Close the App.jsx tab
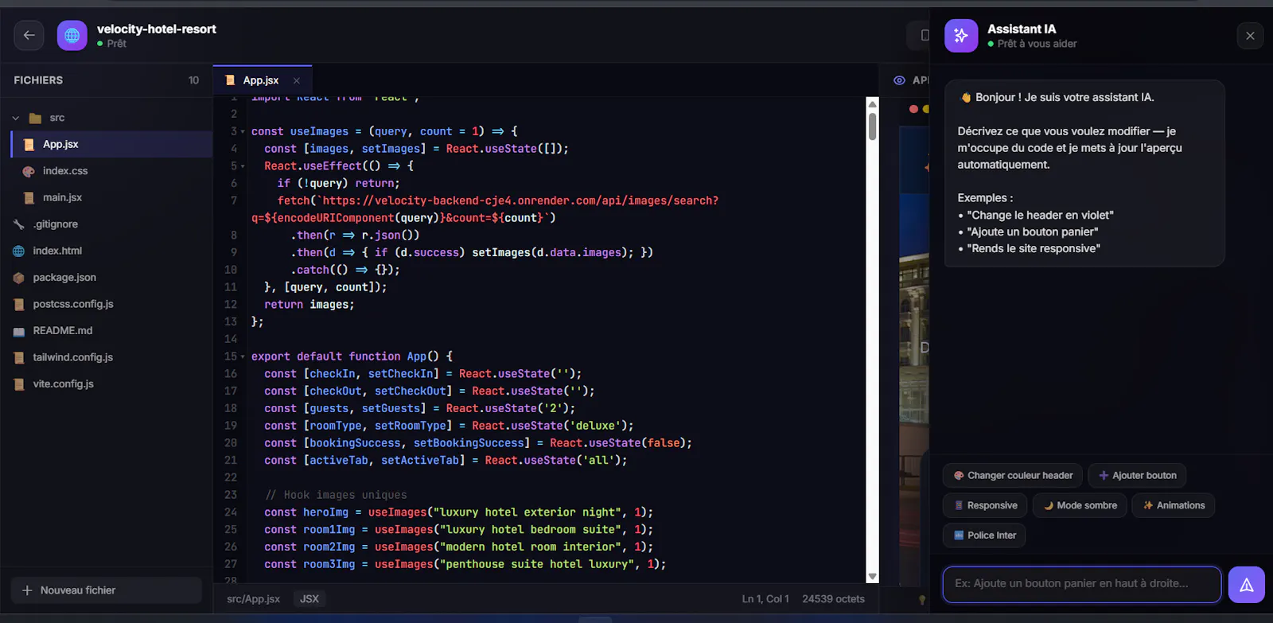This screenshot has width=1273, height=623. click(297, 80)
